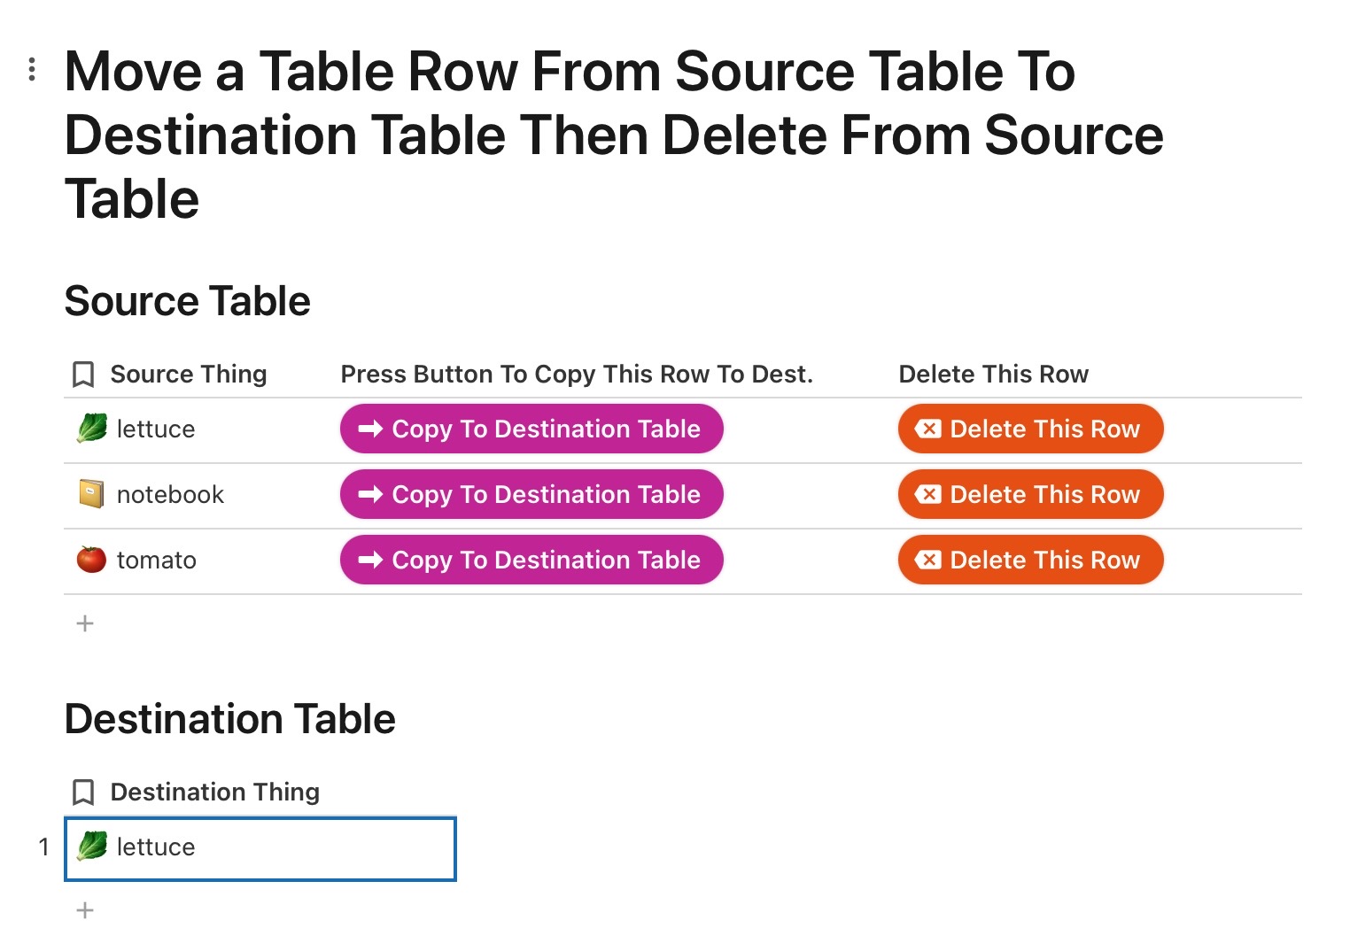Click the bookmark icon in Destination Thing header
This screenshot has height=951, width=1350.
pyautogui.click(x=83, y=792)
